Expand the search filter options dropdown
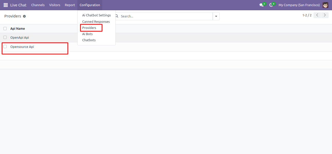 click(x=216, y=16)
